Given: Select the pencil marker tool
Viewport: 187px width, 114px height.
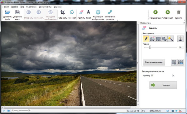Looking at the screenshot, I should tap(146, 39).
